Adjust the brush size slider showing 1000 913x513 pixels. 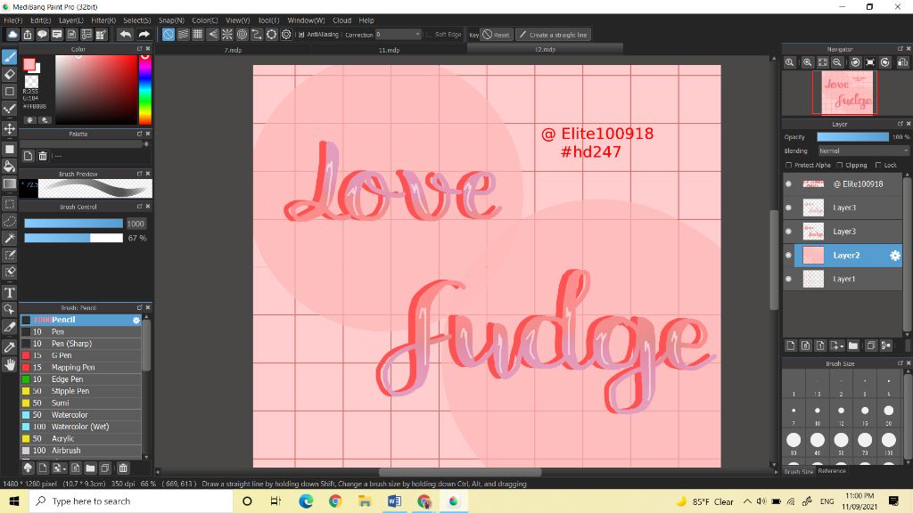pos(73,224)
